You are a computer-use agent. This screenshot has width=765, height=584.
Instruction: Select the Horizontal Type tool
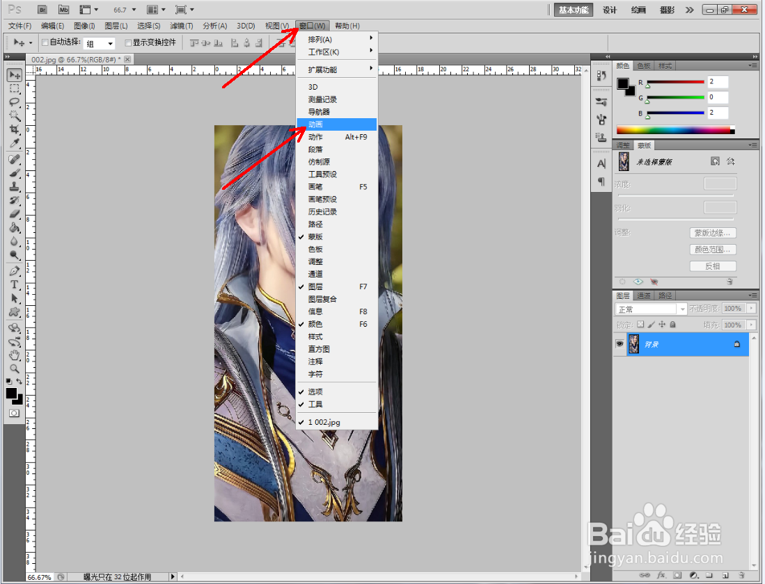coord(14,284)
